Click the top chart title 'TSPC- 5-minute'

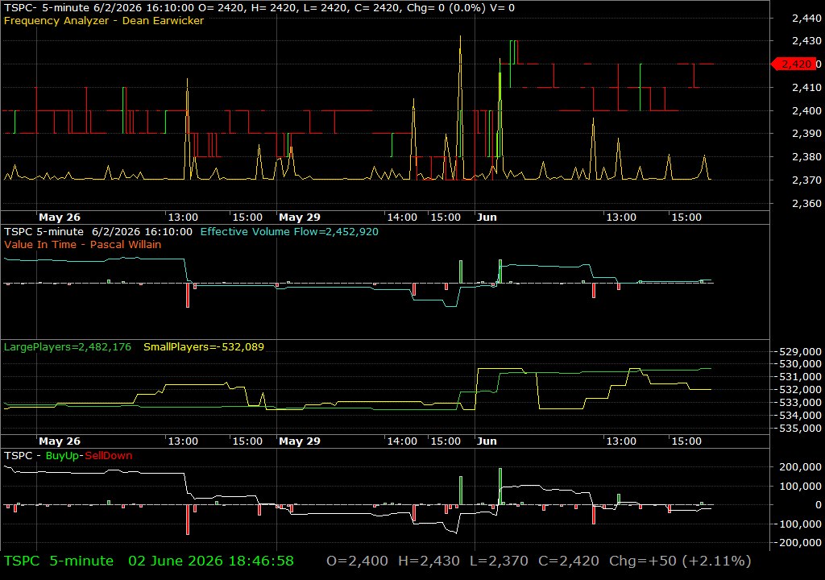(47, 8)
